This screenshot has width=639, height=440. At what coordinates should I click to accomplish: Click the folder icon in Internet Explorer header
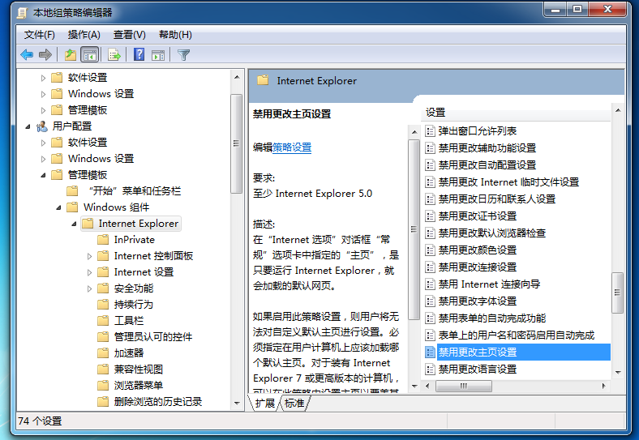(263, 80)
